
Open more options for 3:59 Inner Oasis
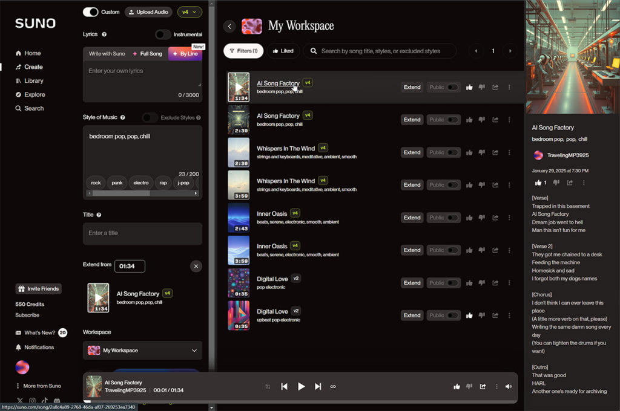click(509, 250)
